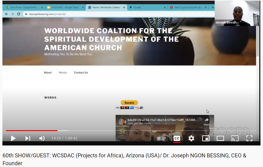Toggle closed captions CC button
Screen dimensions: 263x167
coord(177,138)
